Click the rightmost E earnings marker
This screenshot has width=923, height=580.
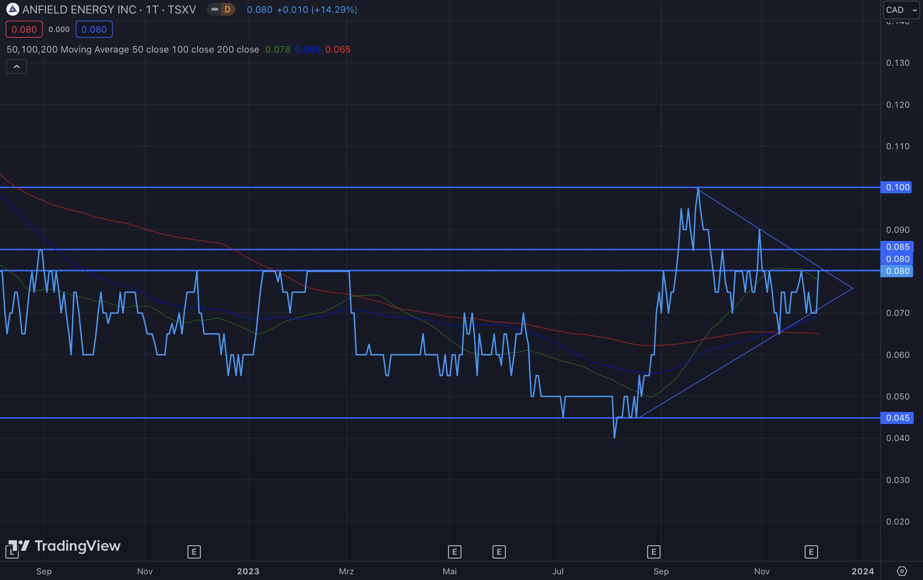(x=811, y=552)
